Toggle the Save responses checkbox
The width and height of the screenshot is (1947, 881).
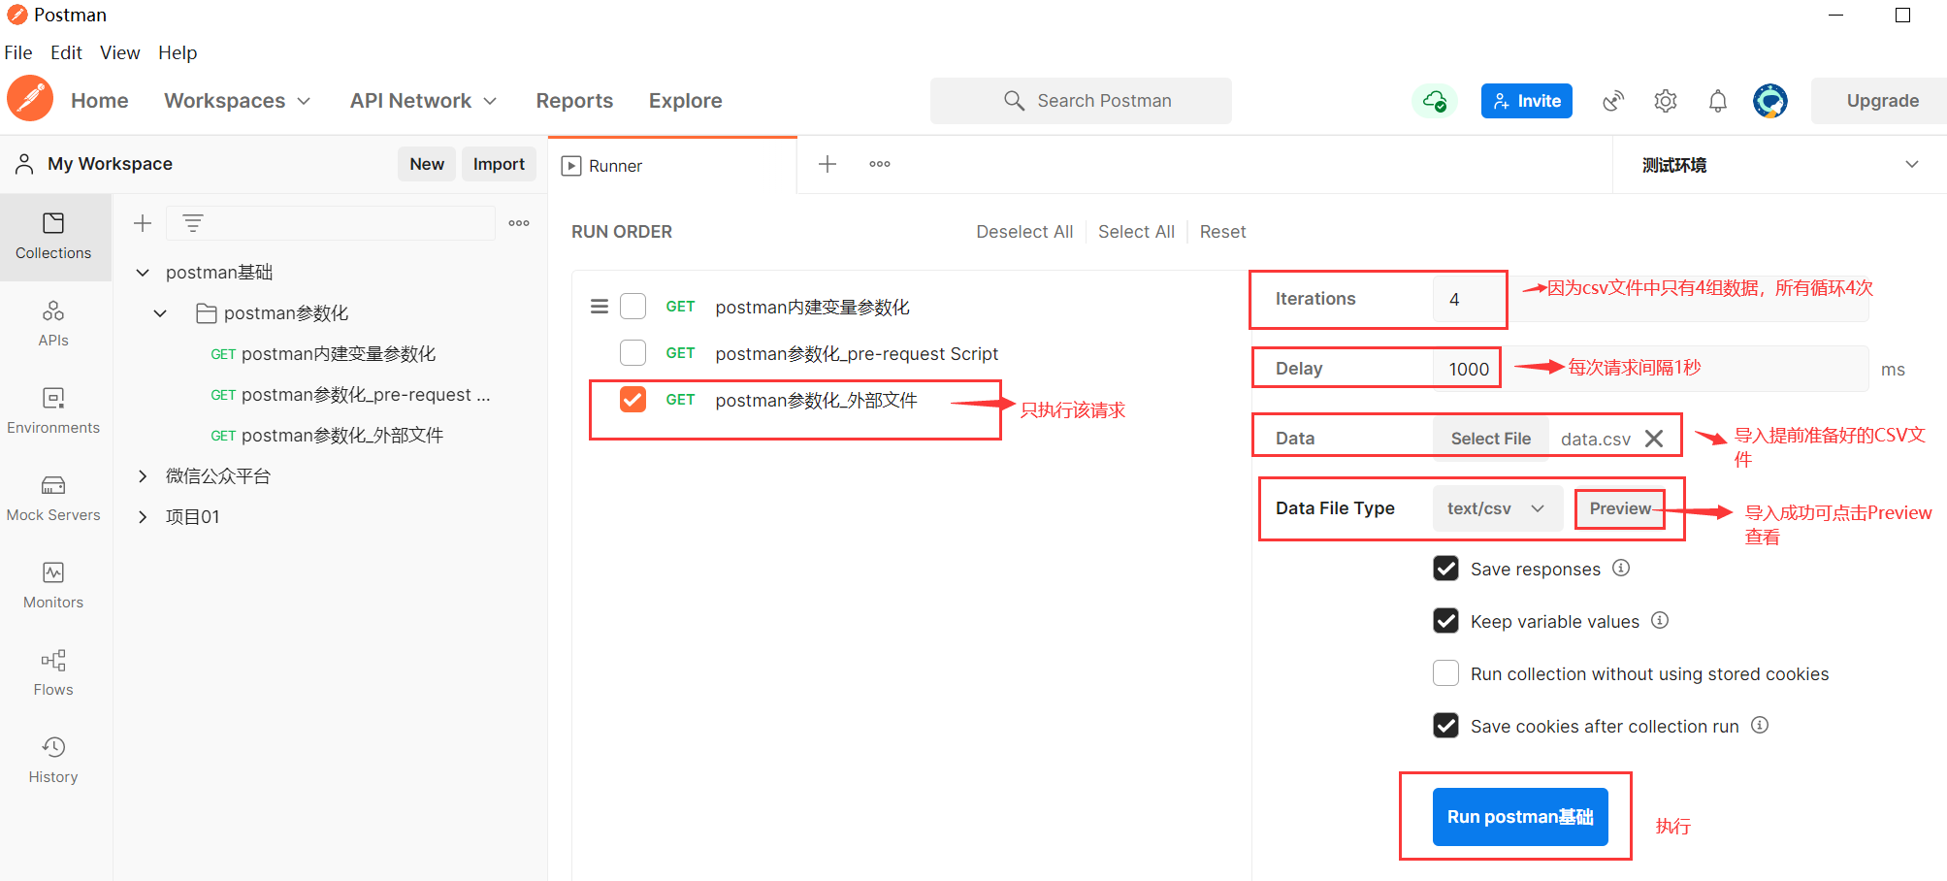pos(1446,569)
